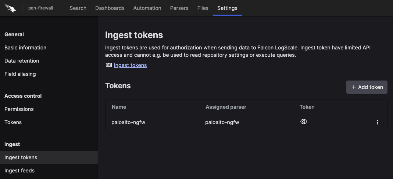Select Ingest tokens in the sidebar
The image size is (393, 179).
49,157
